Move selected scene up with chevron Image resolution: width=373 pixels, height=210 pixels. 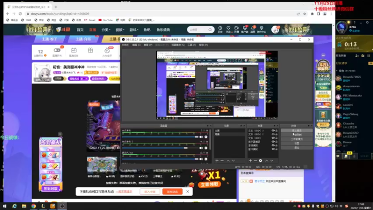point(228,161)
